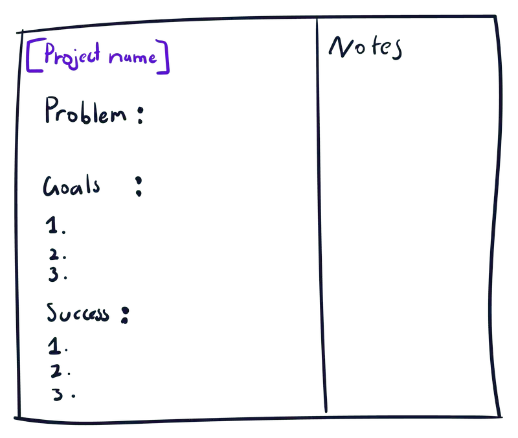
Task: Click the number 1 marker under Goals
Action: click(x=53, y=226)
